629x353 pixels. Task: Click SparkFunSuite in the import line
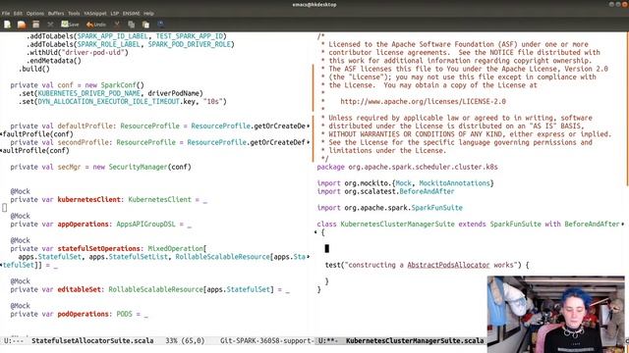(436, 208)
